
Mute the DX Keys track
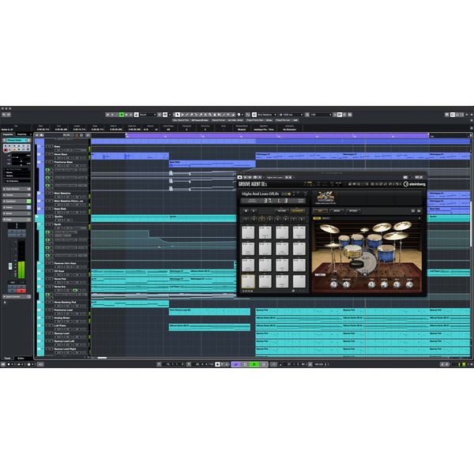47,271
